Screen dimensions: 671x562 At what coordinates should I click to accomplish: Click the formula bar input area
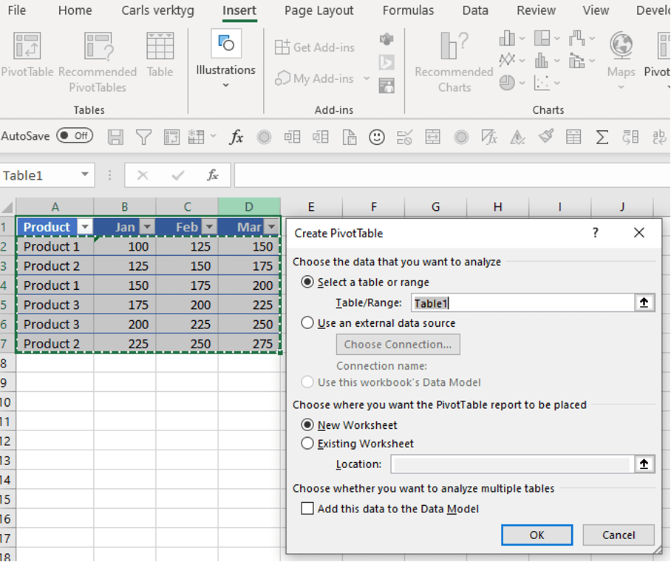(452, 175)
